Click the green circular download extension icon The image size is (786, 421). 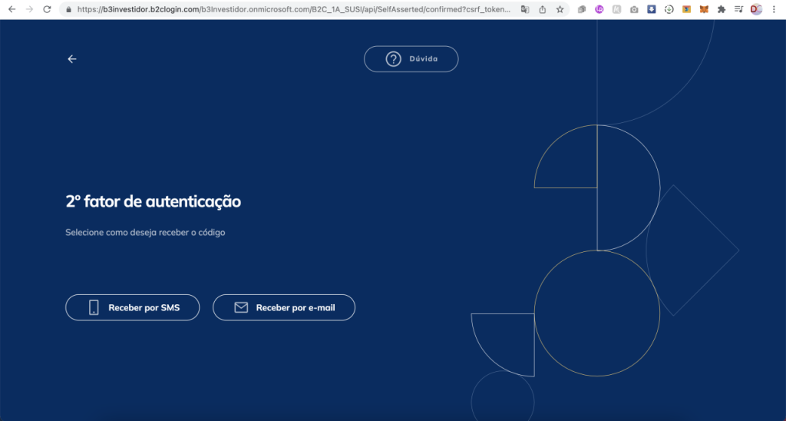tap(669, 10)
